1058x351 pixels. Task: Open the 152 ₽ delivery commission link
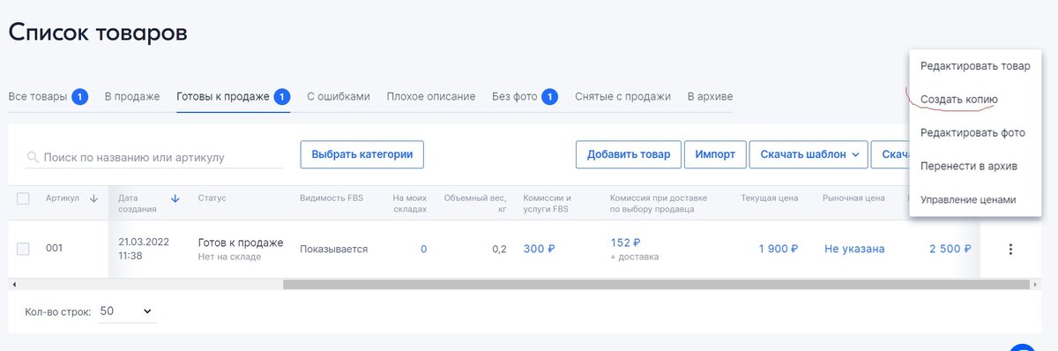pyautogui.click(x=625, y=243)
